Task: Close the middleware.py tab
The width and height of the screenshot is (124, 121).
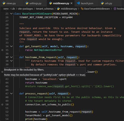Action: (71, 3)
